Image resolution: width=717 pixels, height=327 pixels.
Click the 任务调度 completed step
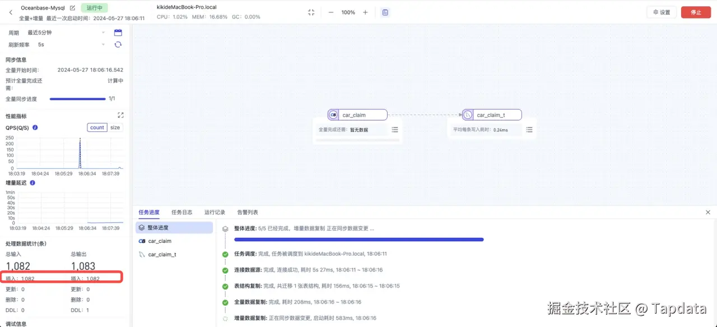(310, 254)
